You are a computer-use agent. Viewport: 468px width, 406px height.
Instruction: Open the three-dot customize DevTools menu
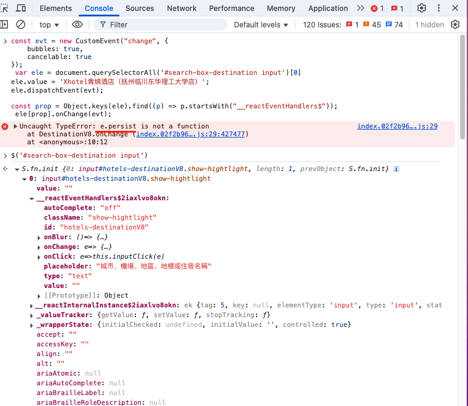pos(439,8)
